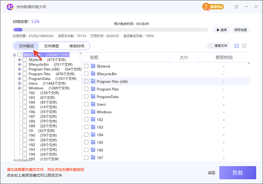This screenshot has height=184, width=263.
Task: Expand the $Recycle.Bin tree node
Action: coord(19,64)
